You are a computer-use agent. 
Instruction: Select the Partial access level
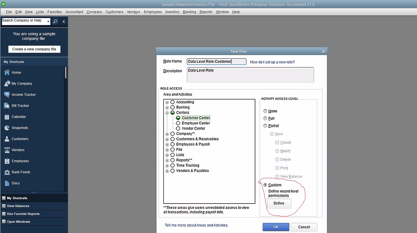265,126
